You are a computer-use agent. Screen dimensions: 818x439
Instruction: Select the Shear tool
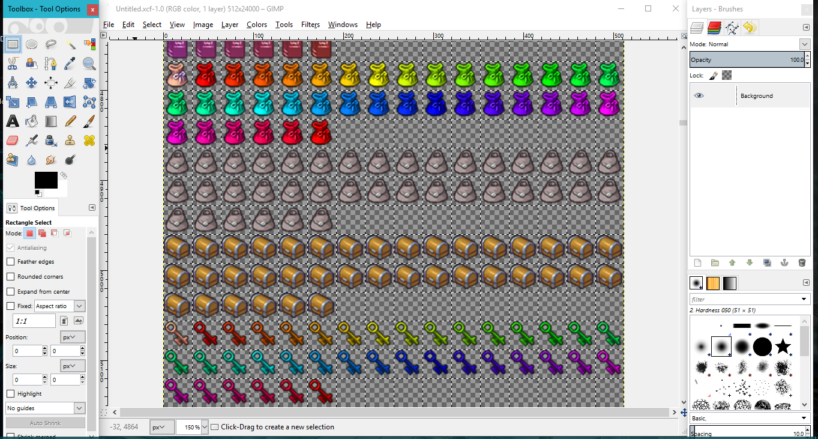32,101
